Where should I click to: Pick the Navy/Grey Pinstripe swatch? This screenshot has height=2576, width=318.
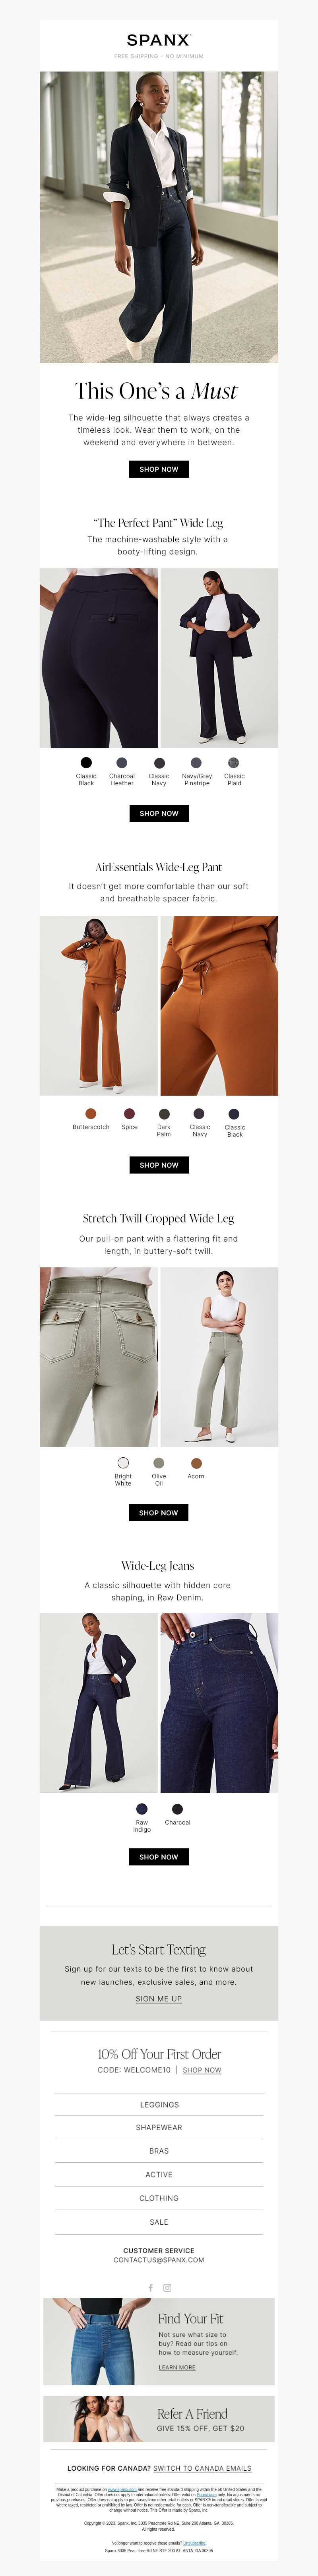point(197,762)
